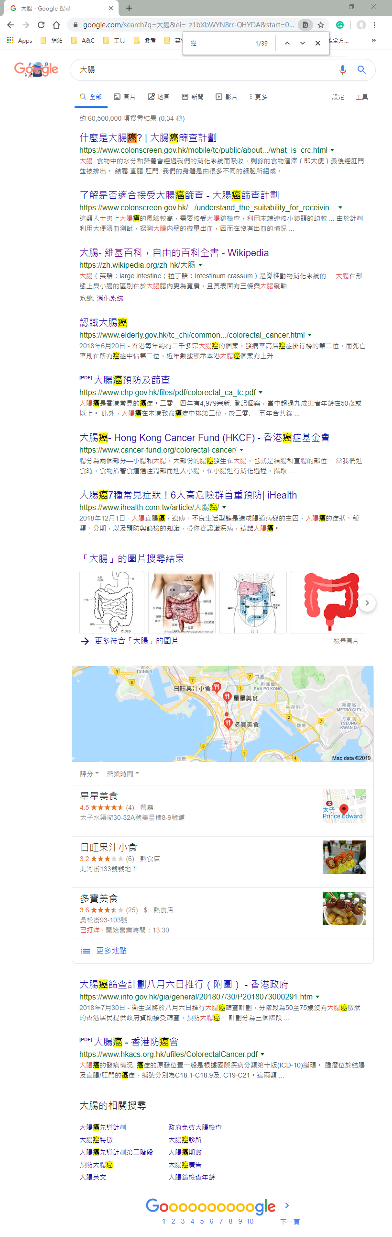Expand the Wikipedia result URL arrow

pyautogui.click(x=200, y=265)
